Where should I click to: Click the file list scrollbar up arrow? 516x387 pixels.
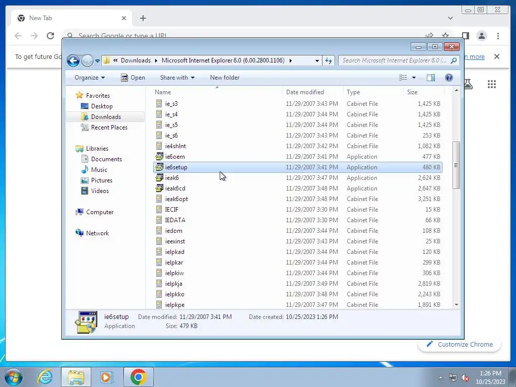[457, 90]
